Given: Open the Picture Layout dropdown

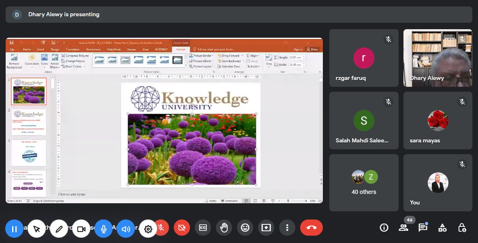Looking at the screenshot, I should 201,66.
